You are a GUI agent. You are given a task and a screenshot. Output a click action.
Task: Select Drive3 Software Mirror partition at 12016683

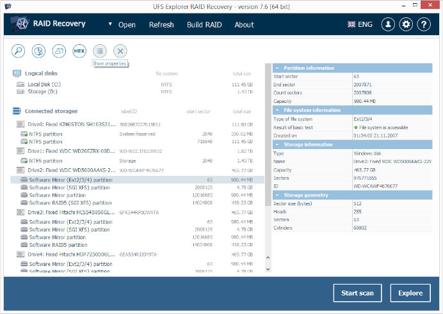click(x=137, y=237)
